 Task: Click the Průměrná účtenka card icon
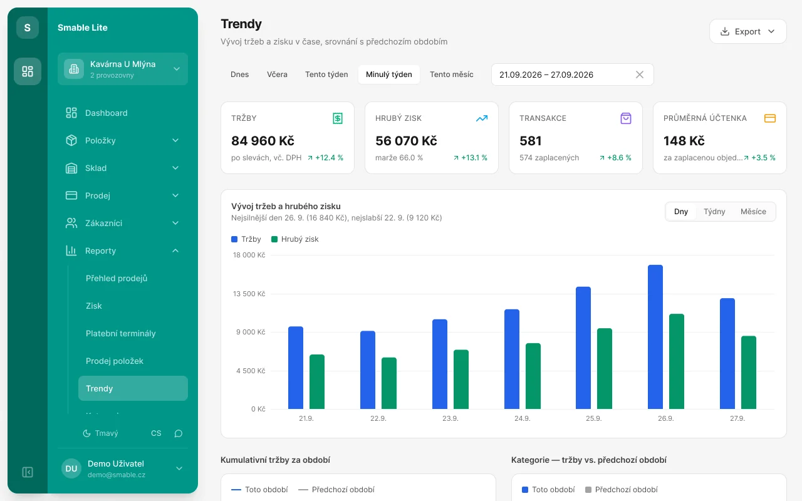(770, 118)
